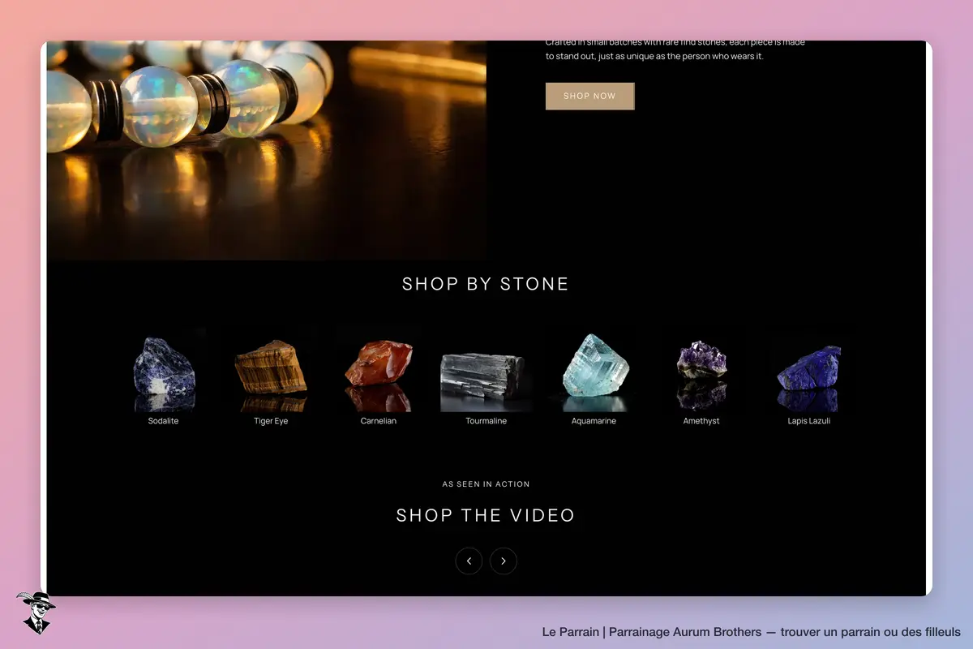
Task: Advance to next video with right arrow
Action: pos(504,561)
